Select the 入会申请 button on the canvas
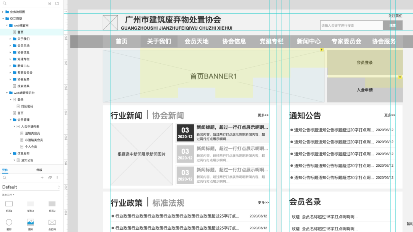413x232 pixels. click(364, 90)
